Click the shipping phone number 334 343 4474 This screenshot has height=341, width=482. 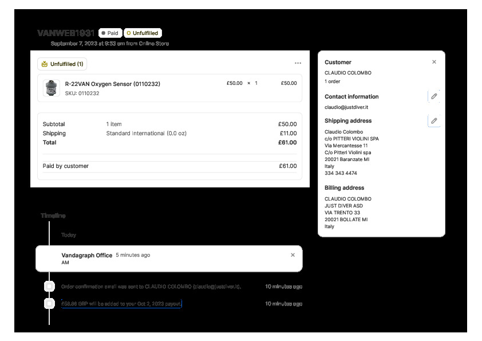pyautogui.click(x=341, y=173)
